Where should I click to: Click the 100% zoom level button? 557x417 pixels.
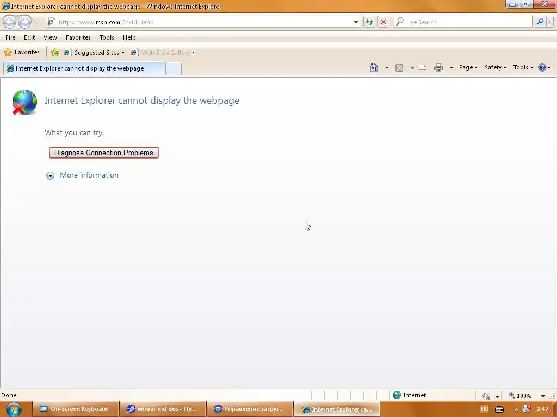point(521,396)
